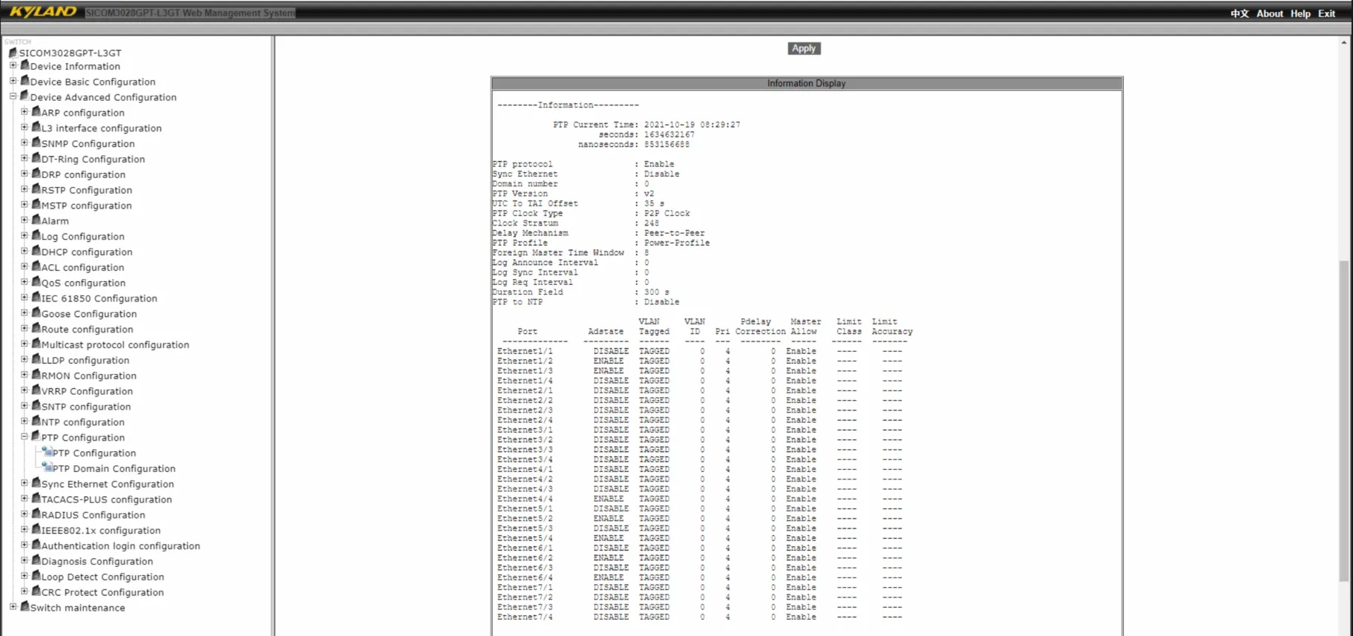Click the Information Display header bar
Image resolution: width=1353 pixels, height=636 pixels.
click(807, 83)
